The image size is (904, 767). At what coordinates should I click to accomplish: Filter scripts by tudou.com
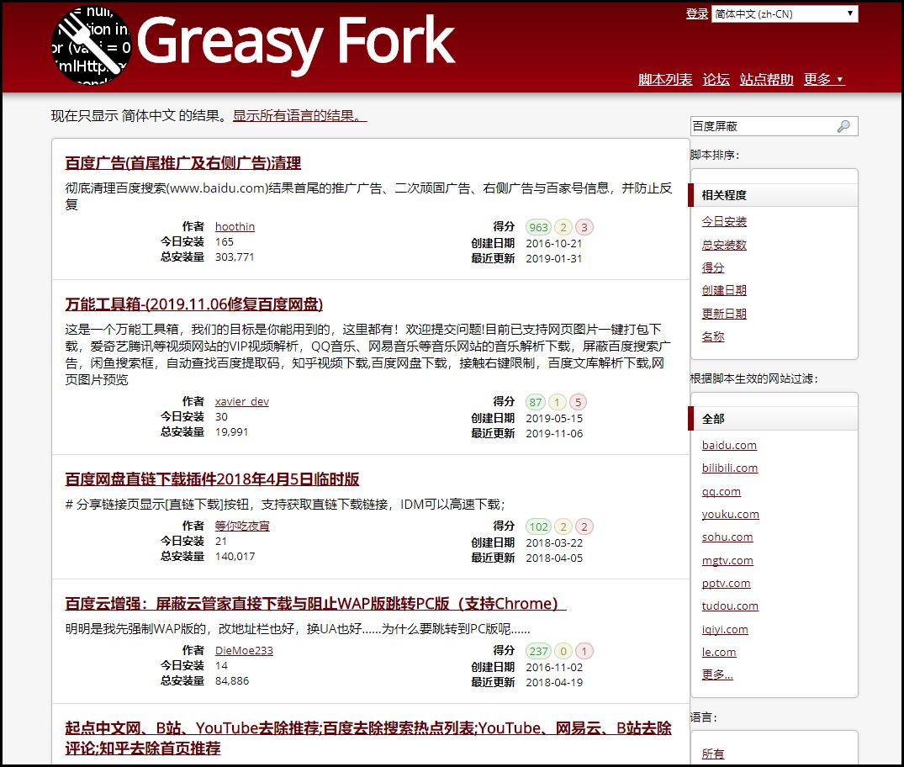(730, 606)
